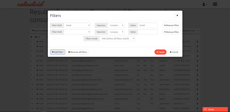Go Back to Calculator
The image size is (230, 112).
(39, 31)
